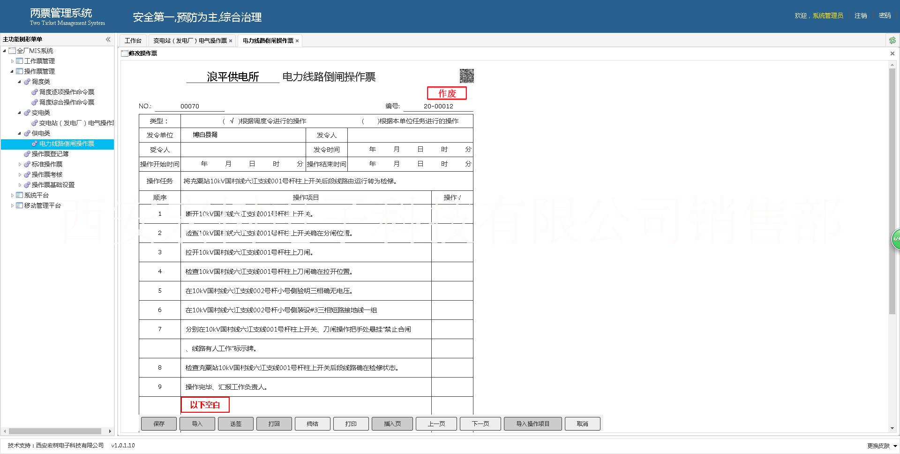Click the gear icon beside 操作票登记簿
This screenshot has width=900, height=454.
coord(27,154)
